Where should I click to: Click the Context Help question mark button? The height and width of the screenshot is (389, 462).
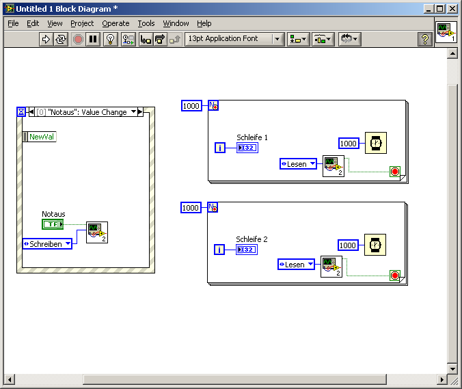pos(425,39)
